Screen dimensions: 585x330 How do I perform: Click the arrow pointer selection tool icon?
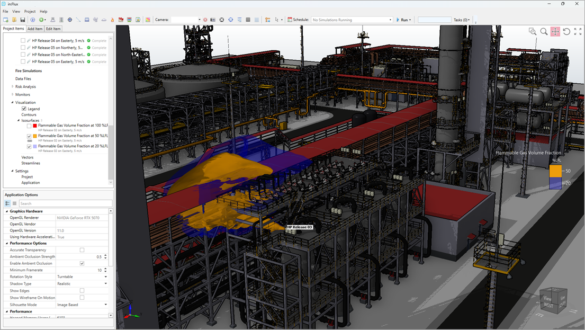tap(276, 20)
